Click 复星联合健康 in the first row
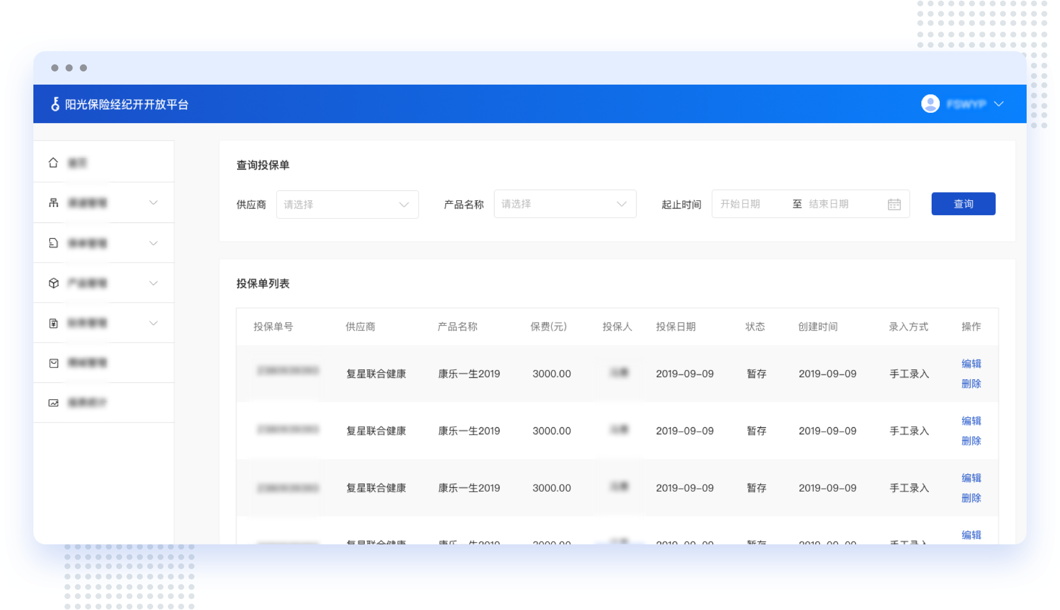The height and width of the screenshot is (610, 1060). (376, 374)
